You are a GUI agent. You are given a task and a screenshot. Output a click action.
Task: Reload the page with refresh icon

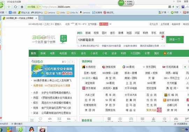pos(16,7)
